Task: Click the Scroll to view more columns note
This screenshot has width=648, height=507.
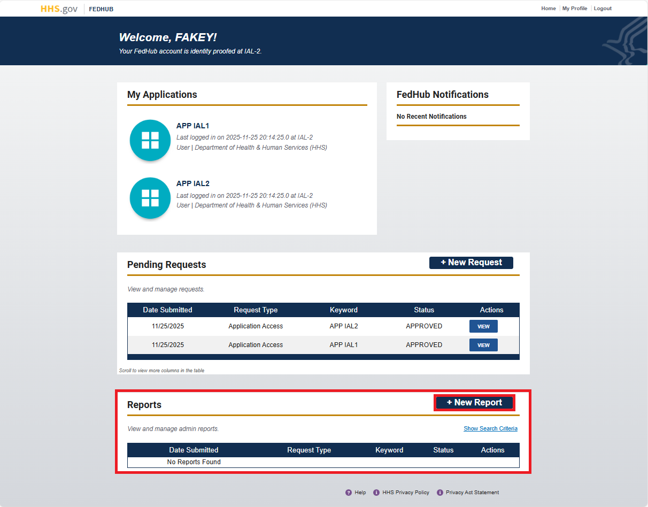Action: click(x=161, y=371)
